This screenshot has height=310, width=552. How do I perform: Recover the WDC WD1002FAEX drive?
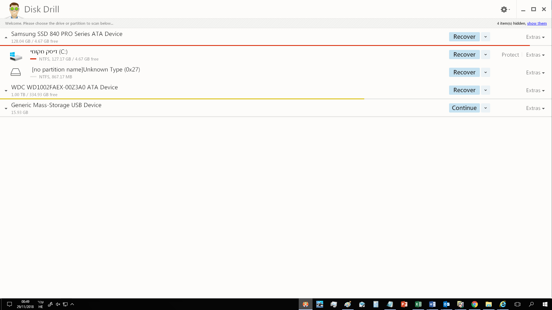pyautogui.click(x=464, y=90)
